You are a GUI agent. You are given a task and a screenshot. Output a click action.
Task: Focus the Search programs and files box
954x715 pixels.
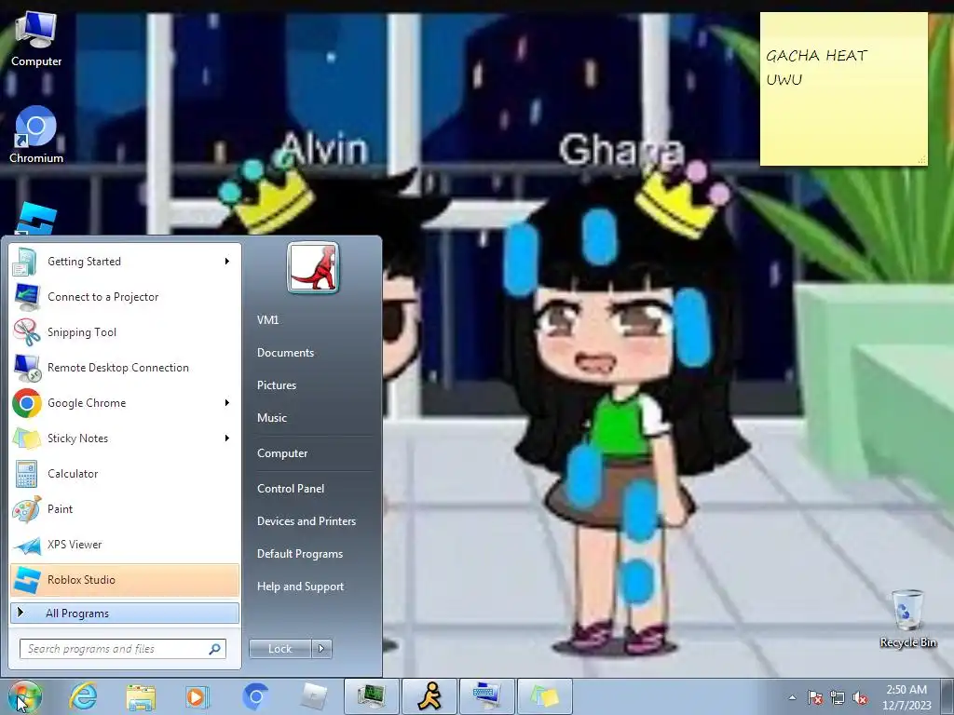pos(123,649)
